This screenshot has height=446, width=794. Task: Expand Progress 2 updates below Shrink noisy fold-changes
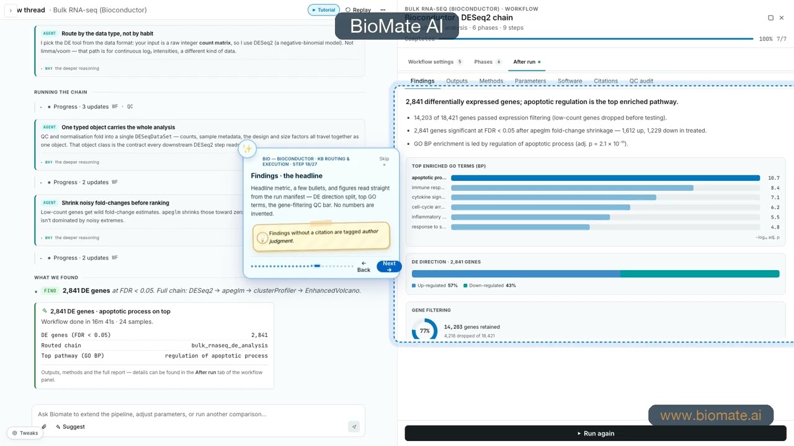(79, 258)
